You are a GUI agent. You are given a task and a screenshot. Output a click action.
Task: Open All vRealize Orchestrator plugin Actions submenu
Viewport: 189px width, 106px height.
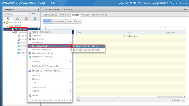50,100
